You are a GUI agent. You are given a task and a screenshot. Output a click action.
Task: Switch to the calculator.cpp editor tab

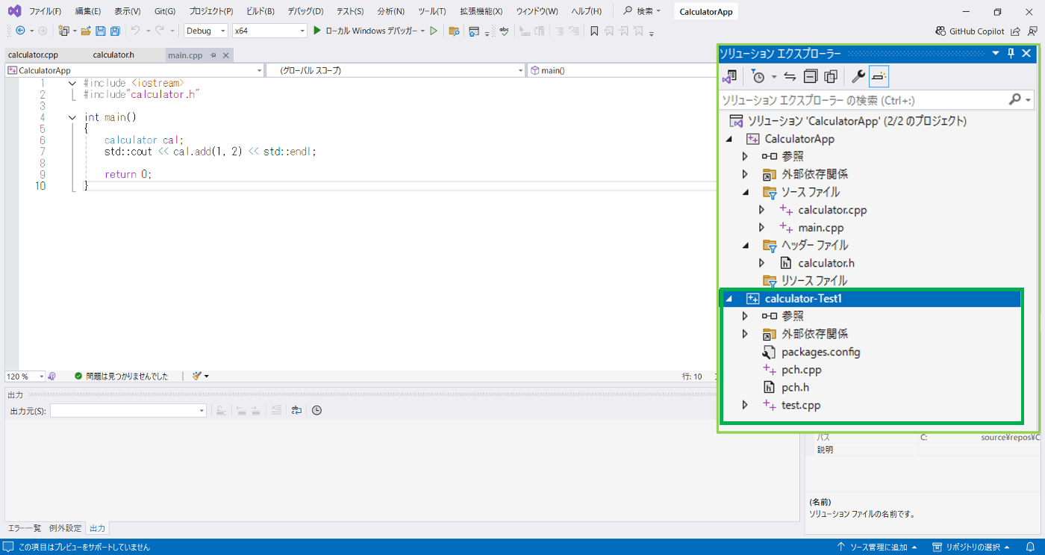click(34, 55)
